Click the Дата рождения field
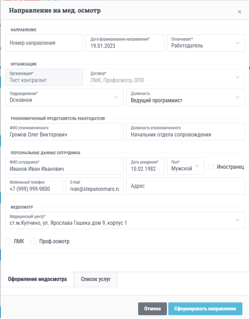The image size is (250, 319). [145, 166]
